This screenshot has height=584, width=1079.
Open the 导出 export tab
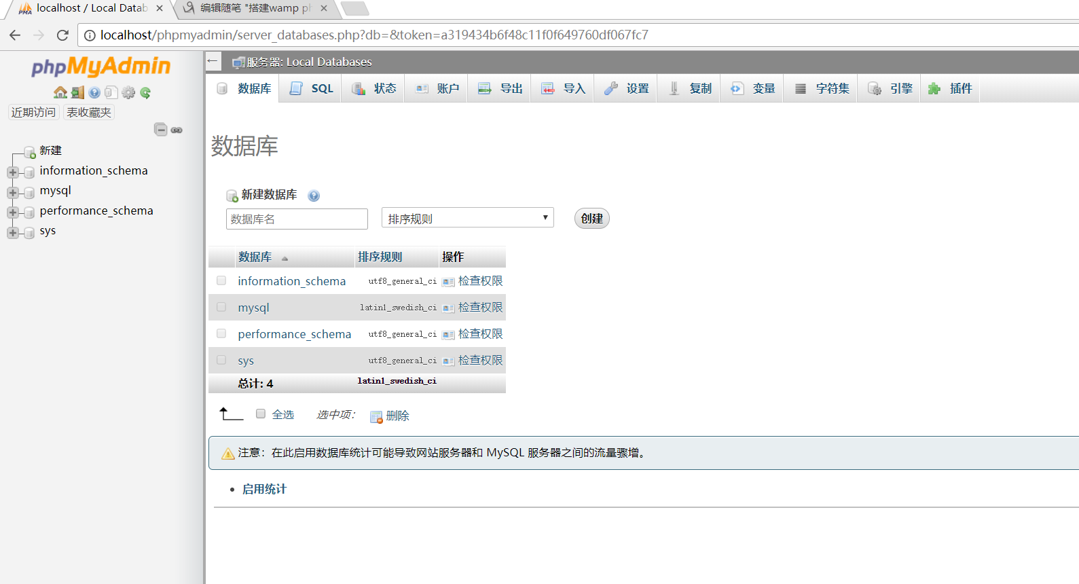500,89
